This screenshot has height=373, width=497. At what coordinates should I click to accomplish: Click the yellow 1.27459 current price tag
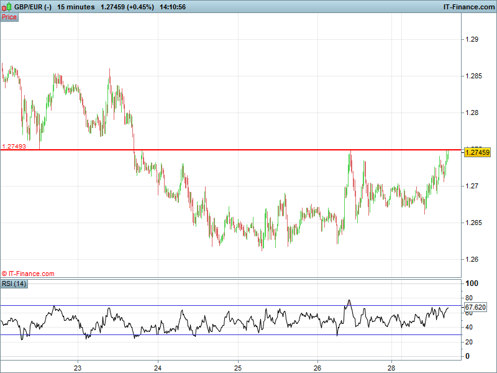477,152
